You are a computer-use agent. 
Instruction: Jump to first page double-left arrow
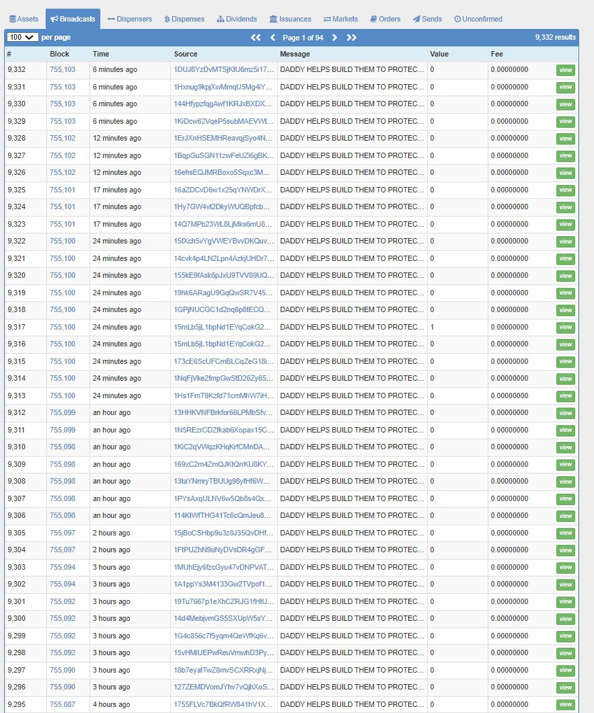tap(256, 38)
